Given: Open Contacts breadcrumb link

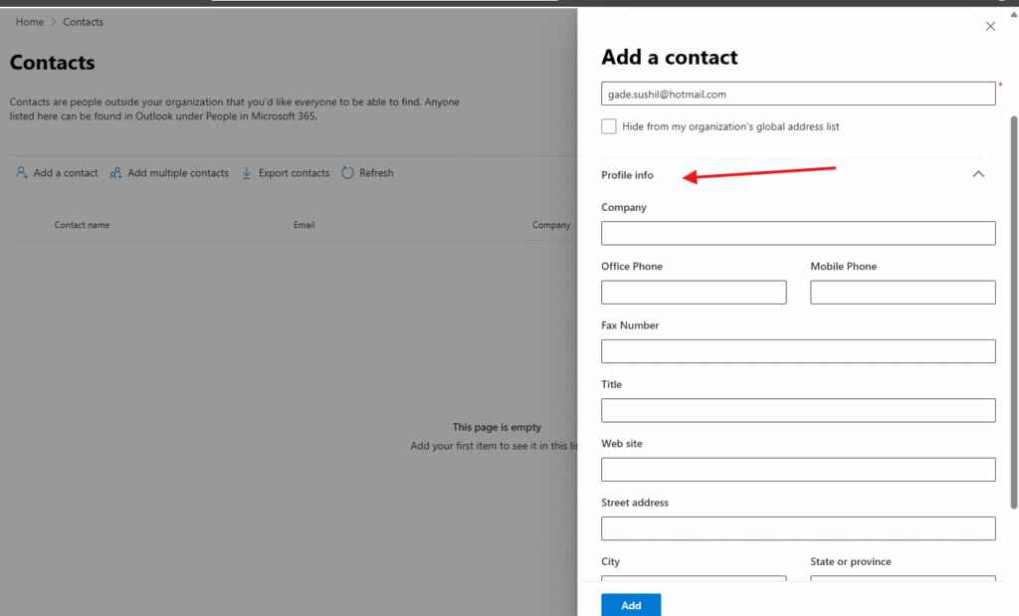Looking at the screenshot, I should pyautogui.click(x=84, y=22).
